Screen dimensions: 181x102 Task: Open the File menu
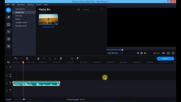8,5
